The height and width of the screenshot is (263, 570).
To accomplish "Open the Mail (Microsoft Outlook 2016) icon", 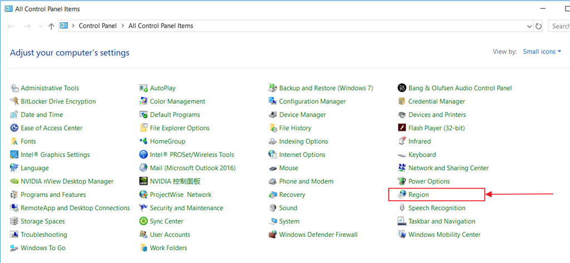I will (x=144, y=168).
